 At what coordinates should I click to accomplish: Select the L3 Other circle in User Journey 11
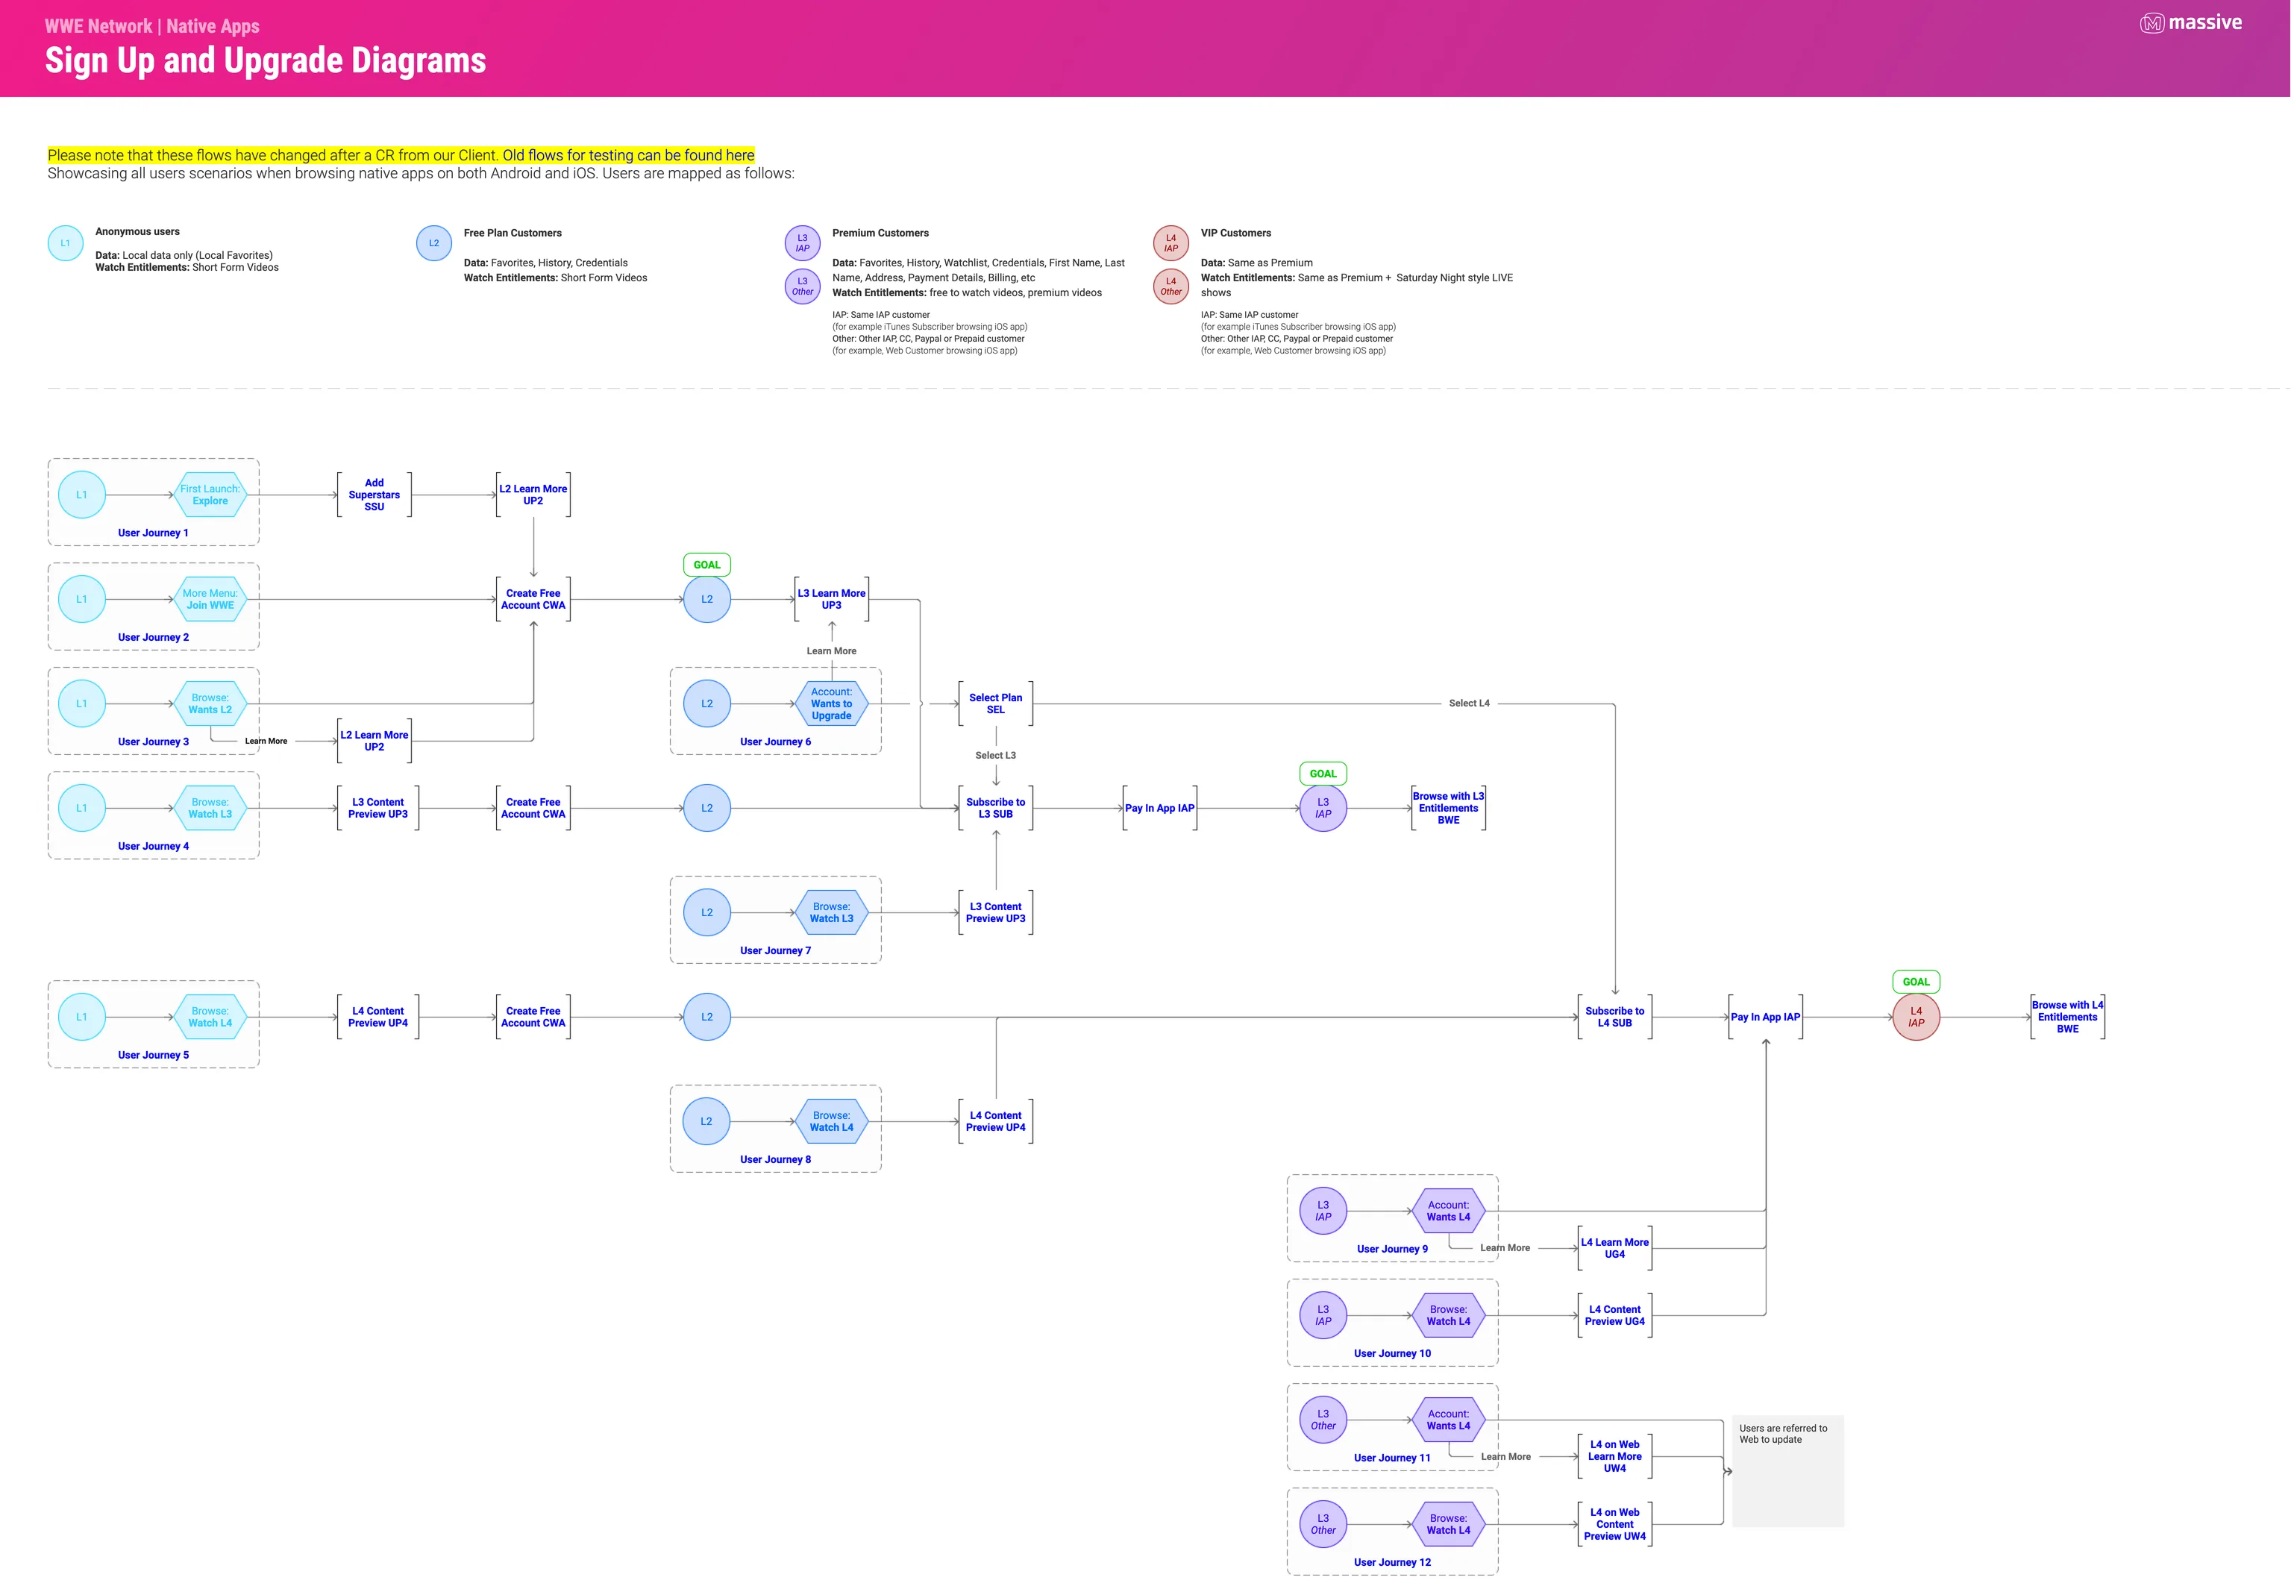(x=1323, y=1420)
